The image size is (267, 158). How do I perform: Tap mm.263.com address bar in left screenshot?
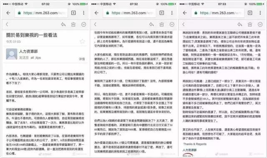pyautogui.click(x=41, y=13)
